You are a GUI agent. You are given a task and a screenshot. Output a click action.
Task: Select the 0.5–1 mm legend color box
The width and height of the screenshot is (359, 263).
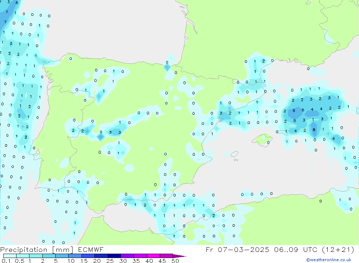pos(23,256)
